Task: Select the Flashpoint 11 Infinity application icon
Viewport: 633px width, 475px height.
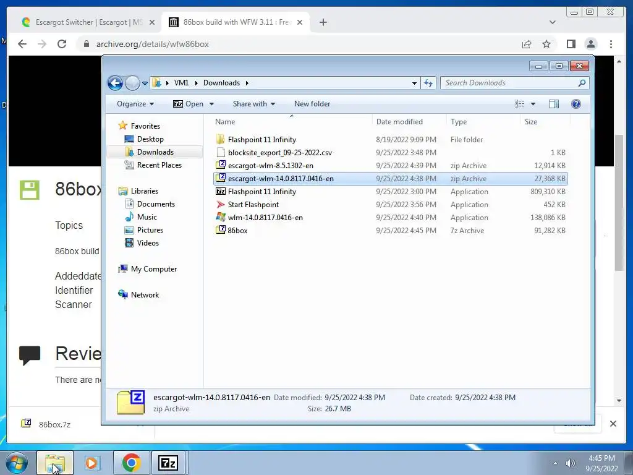Action: [221, 191]
